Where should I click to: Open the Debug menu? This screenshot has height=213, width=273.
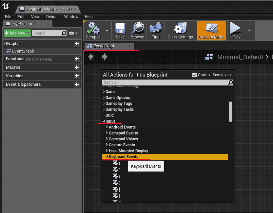pyautogui.click(x=52, y=16)
